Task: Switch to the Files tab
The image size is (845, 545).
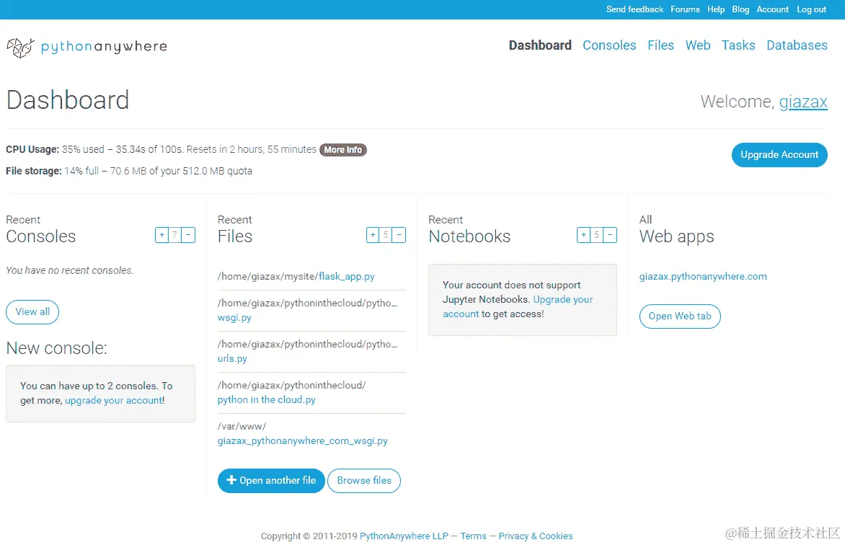Action: 660,45
